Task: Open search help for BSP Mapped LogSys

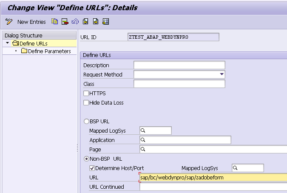Action: point(143,131)
